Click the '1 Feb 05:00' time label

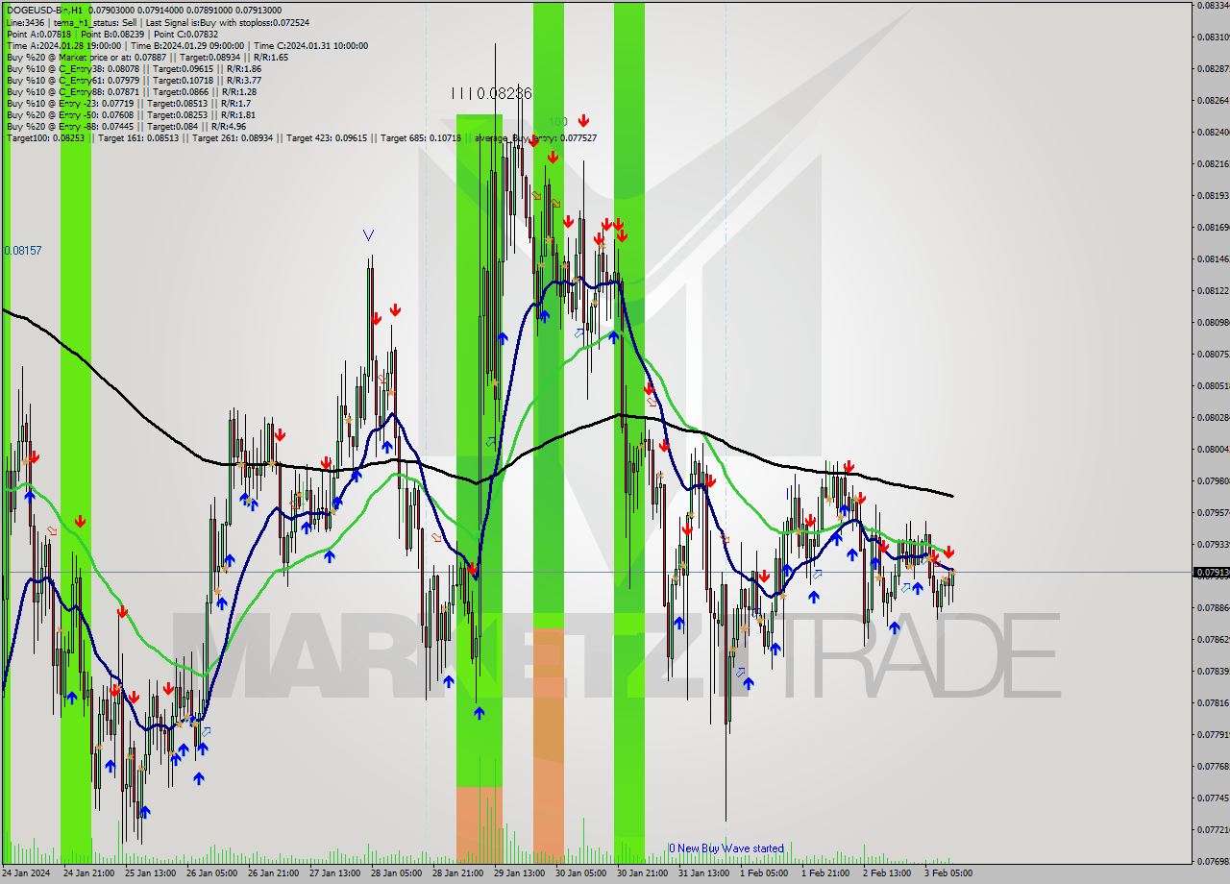click(766, 873)
